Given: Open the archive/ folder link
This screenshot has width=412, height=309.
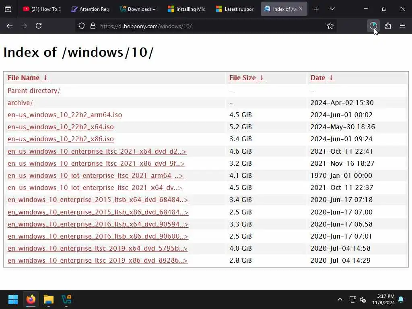Looking at the screenshot, I should click(20, 103).
